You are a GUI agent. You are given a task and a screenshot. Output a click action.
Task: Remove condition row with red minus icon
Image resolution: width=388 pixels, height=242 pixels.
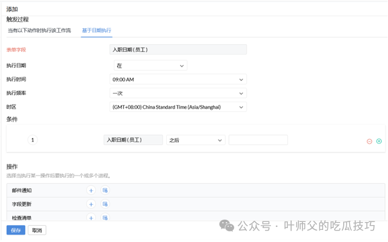[369, 141]
